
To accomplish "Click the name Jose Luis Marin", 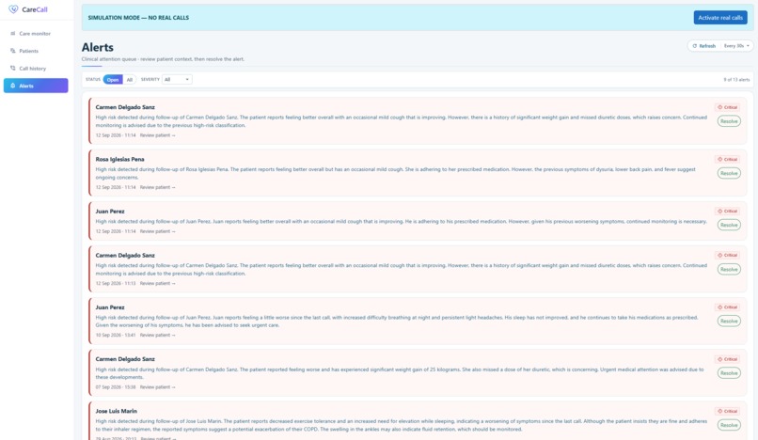I will pyautogui.click(x=116, y=411).
